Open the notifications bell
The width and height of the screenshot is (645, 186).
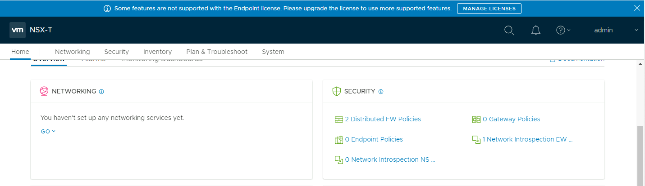[535, 31]
